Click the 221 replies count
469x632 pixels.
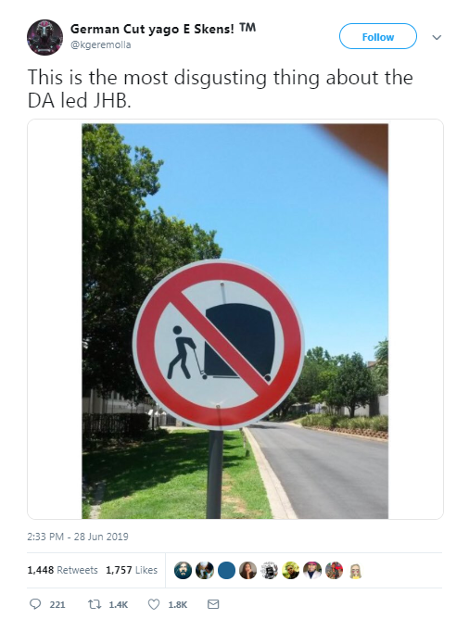pyautogui.click(x=57, y=604)
